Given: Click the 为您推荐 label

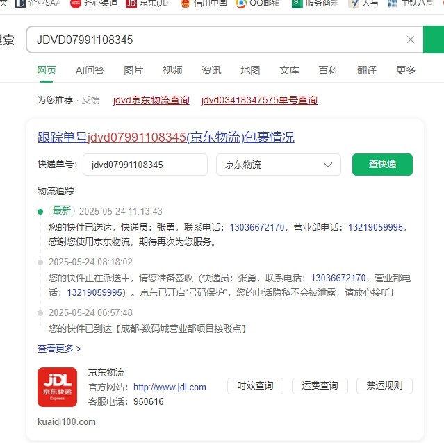Looking at the screenshot, I should (55, 100).
